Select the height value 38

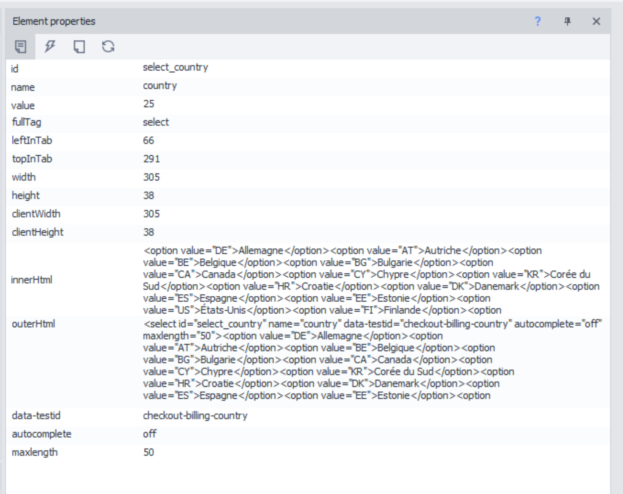tap(149, 196)
